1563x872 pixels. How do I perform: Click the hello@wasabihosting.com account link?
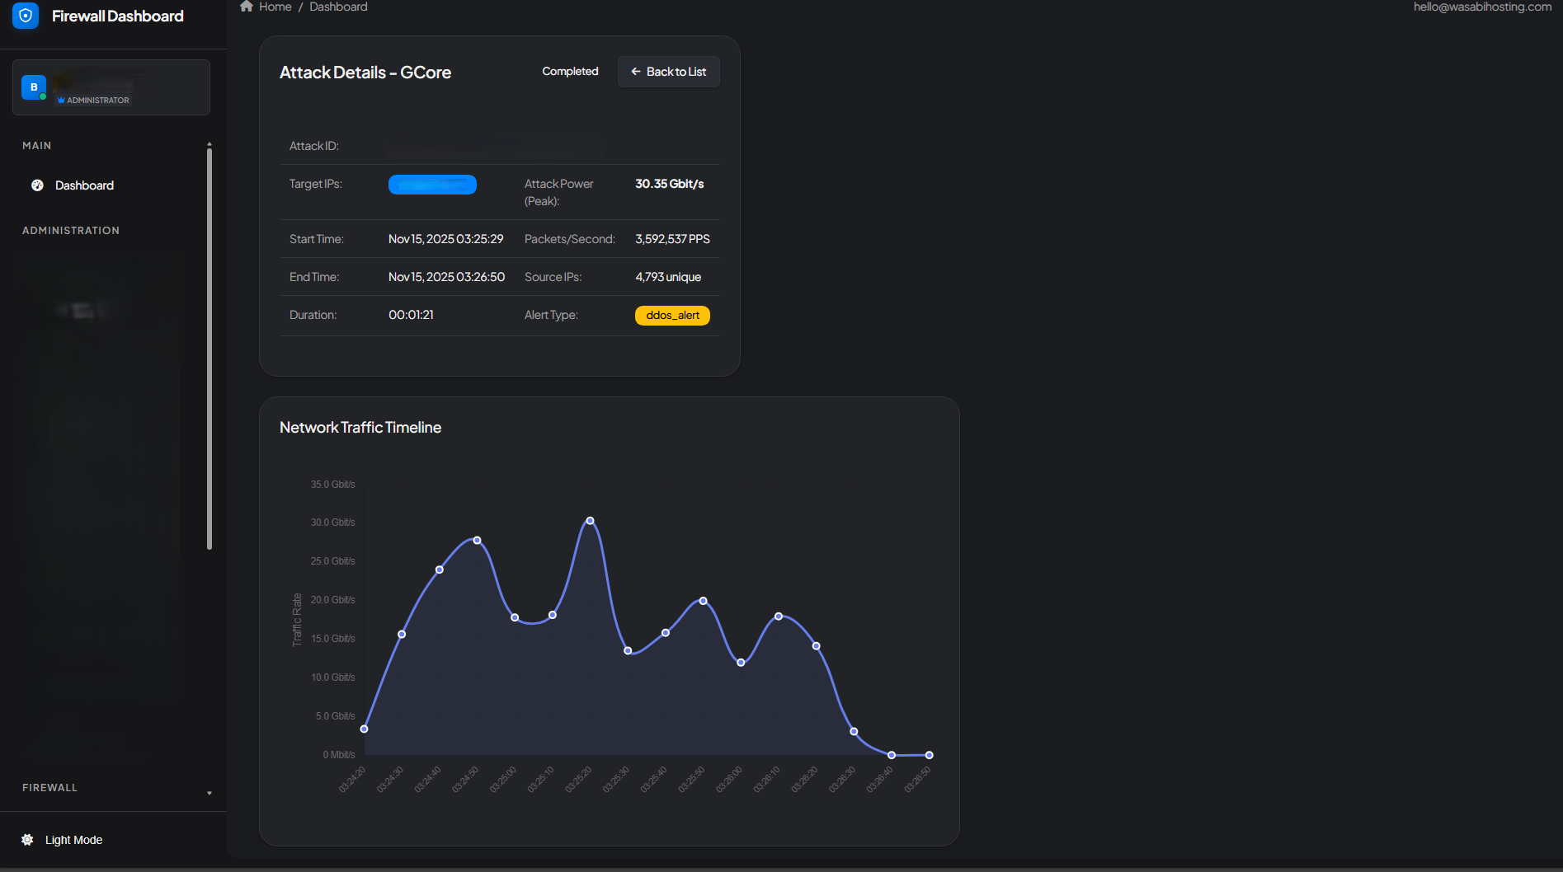1482,7
